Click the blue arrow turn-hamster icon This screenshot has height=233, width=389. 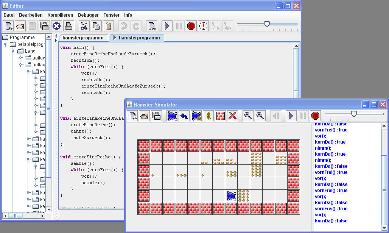pos(184,116)
